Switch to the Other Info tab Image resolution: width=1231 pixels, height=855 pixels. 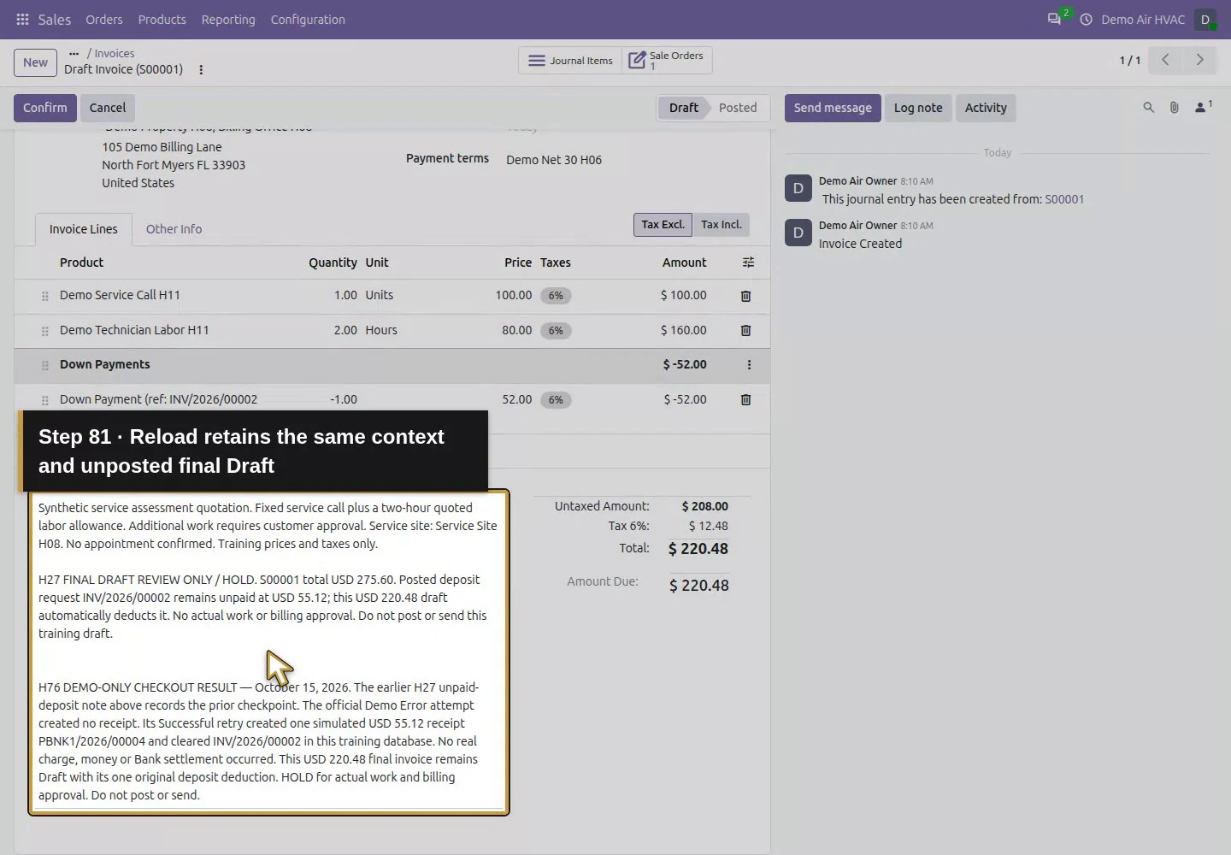[x=174, y=229]
